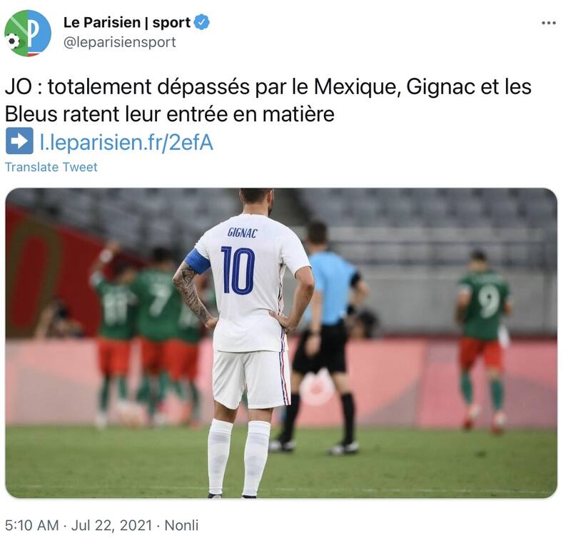
Task: Click the Jul 22, 2021 date
Action: pyautogui.click(x=111, y=525)
